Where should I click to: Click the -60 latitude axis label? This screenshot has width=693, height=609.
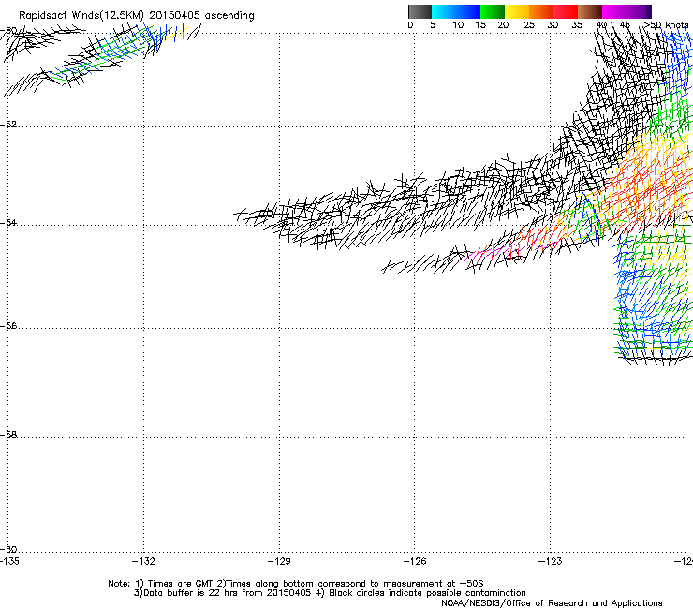tap(8, 550)
